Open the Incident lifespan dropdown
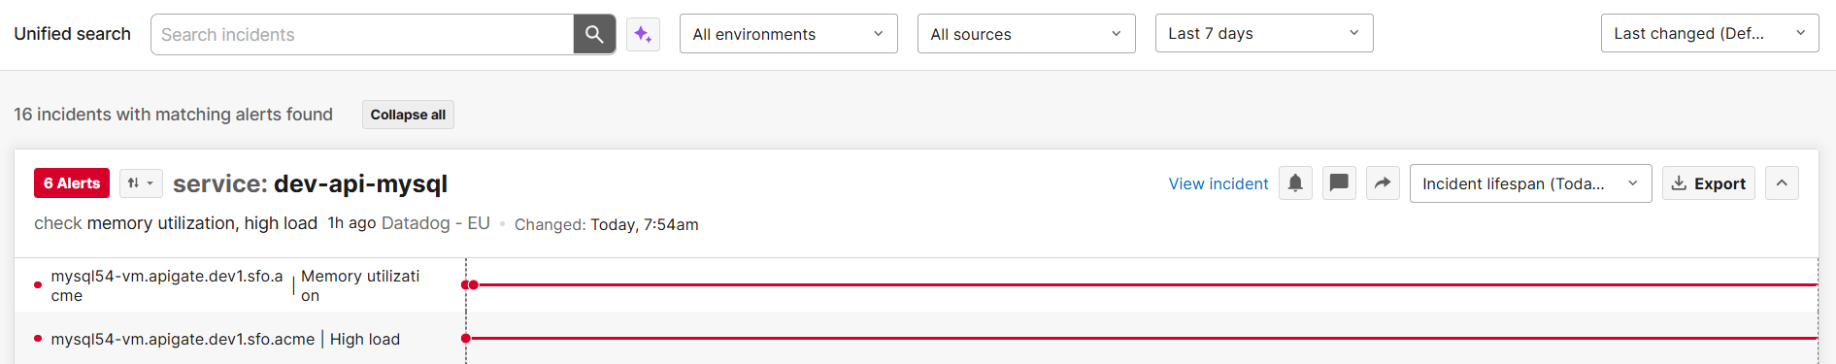The image size is (1836, 364). point(1530,183)
